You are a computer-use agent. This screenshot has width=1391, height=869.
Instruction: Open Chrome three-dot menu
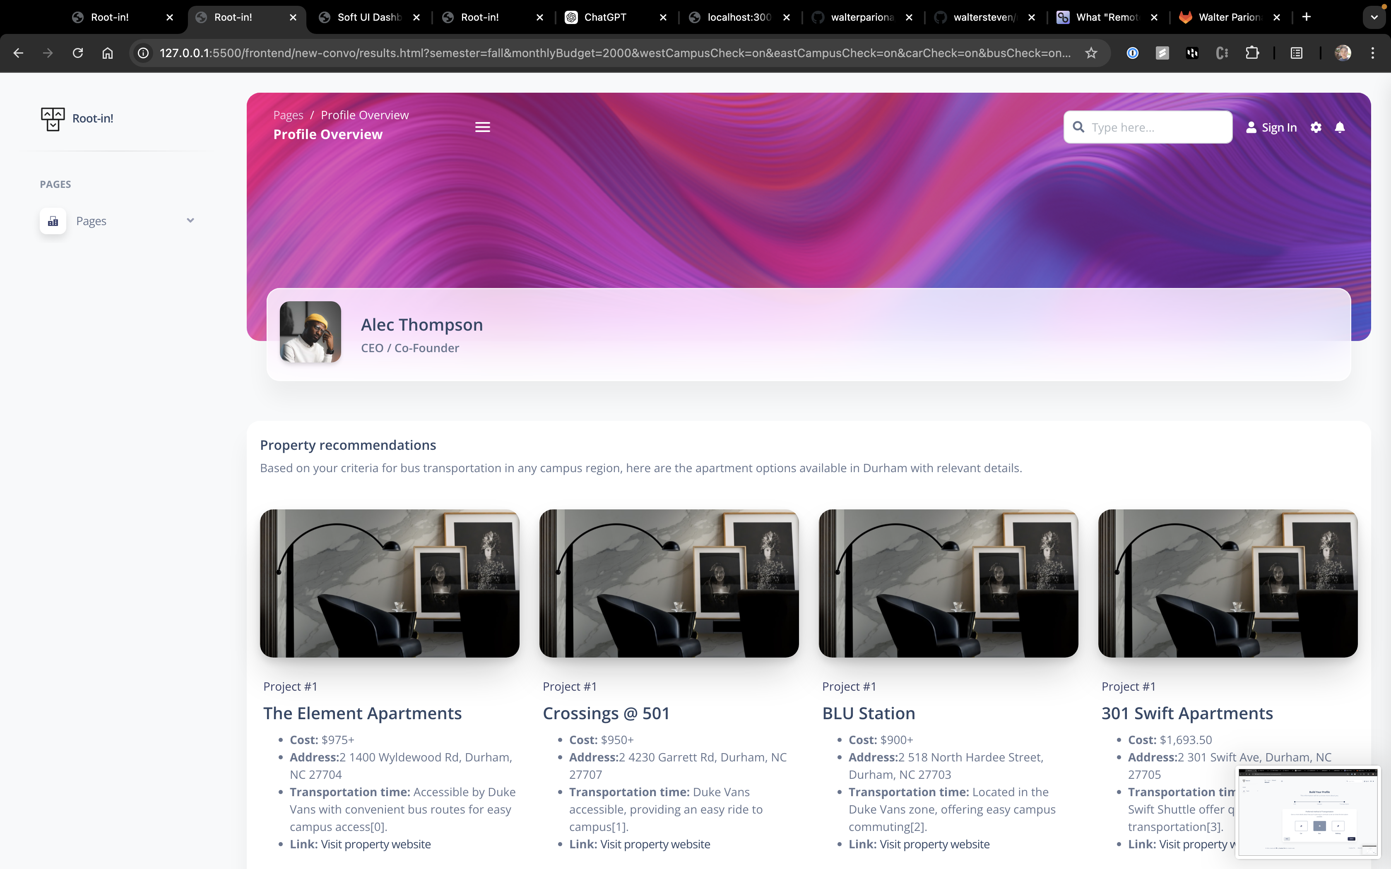[1373, 53]
